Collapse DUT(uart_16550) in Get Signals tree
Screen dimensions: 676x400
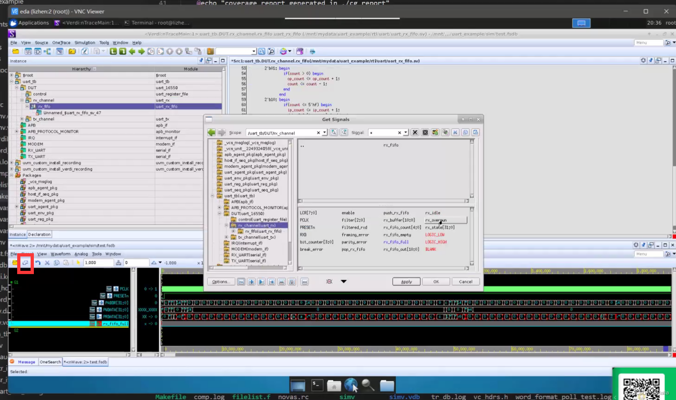219,214
